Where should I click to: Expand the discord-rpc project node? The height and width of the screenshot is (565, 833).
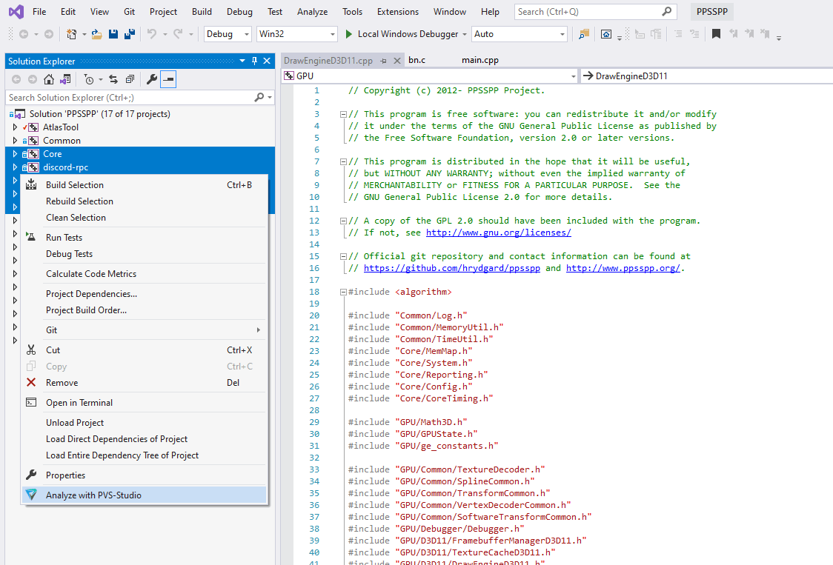pyautogui.click(x=15, y=167)
